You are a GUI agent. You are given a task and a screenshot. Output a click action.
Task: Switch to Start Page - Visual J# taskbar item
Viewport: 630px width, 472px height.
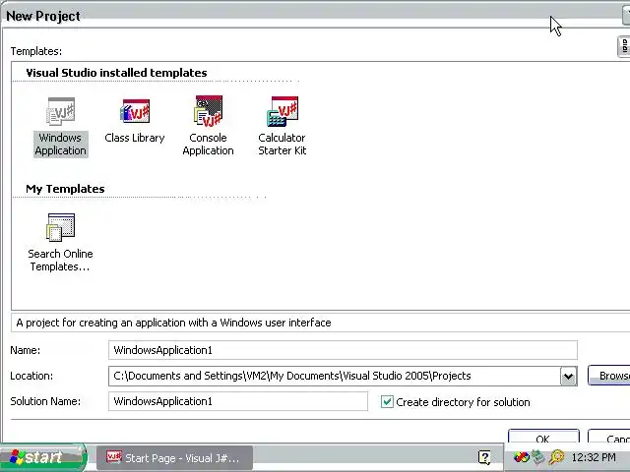pyautogui.click(x=174, y=458)
